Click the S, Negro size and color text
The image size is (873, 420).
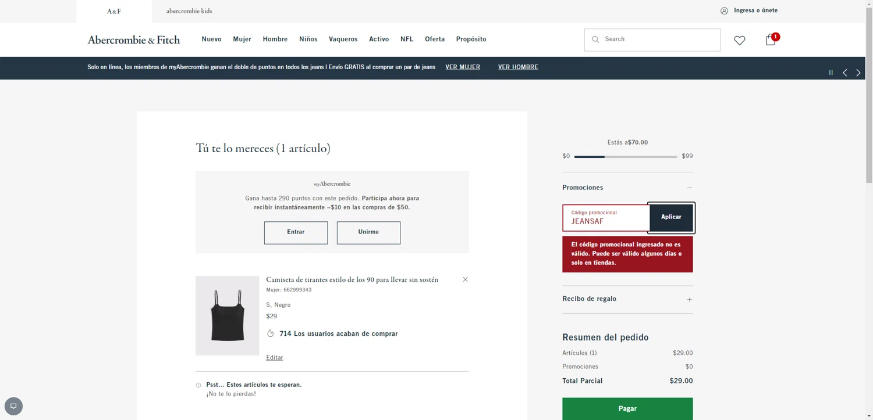point(278,305)
